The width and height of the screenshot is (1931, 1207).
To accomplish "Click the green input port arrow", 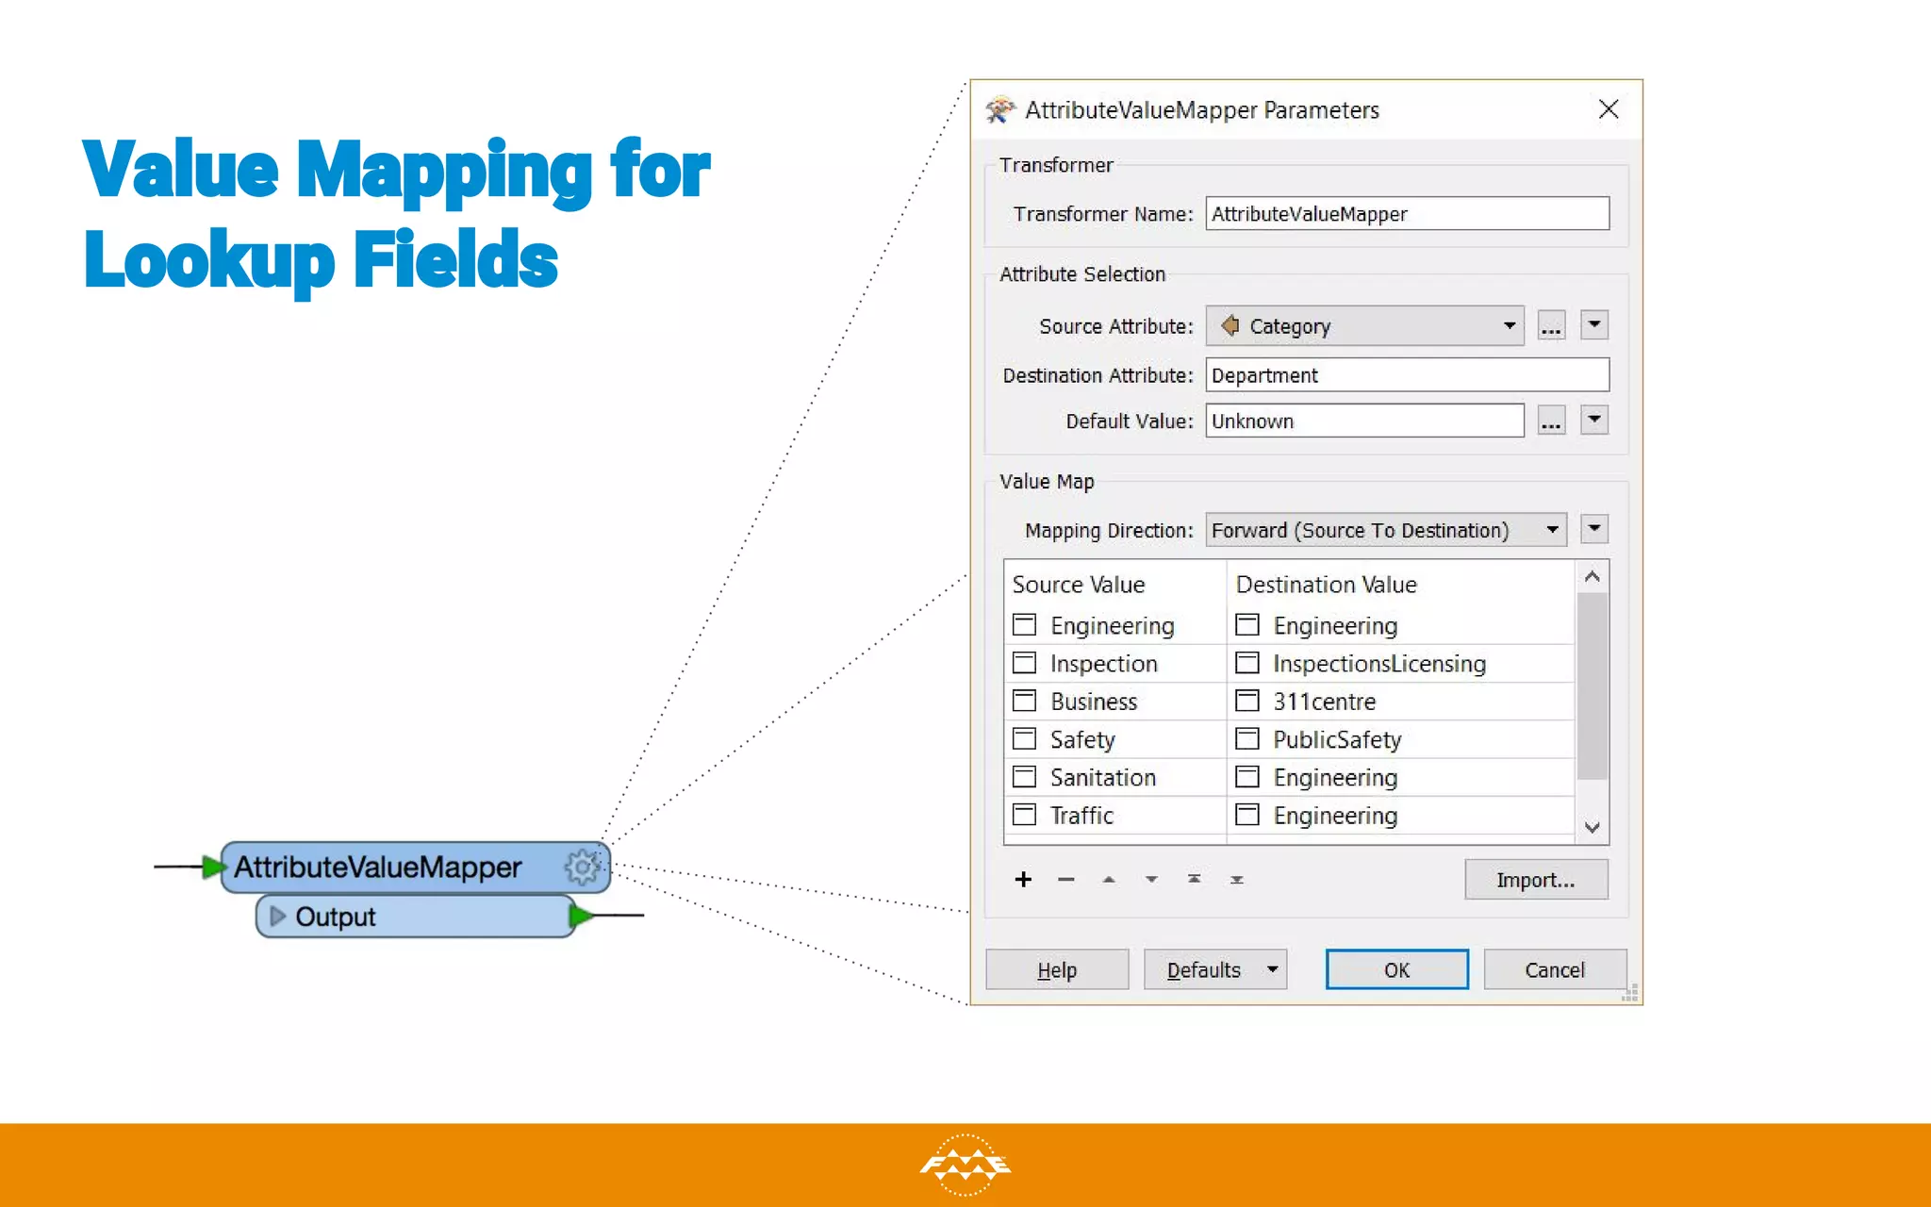I will coord(214,866).
